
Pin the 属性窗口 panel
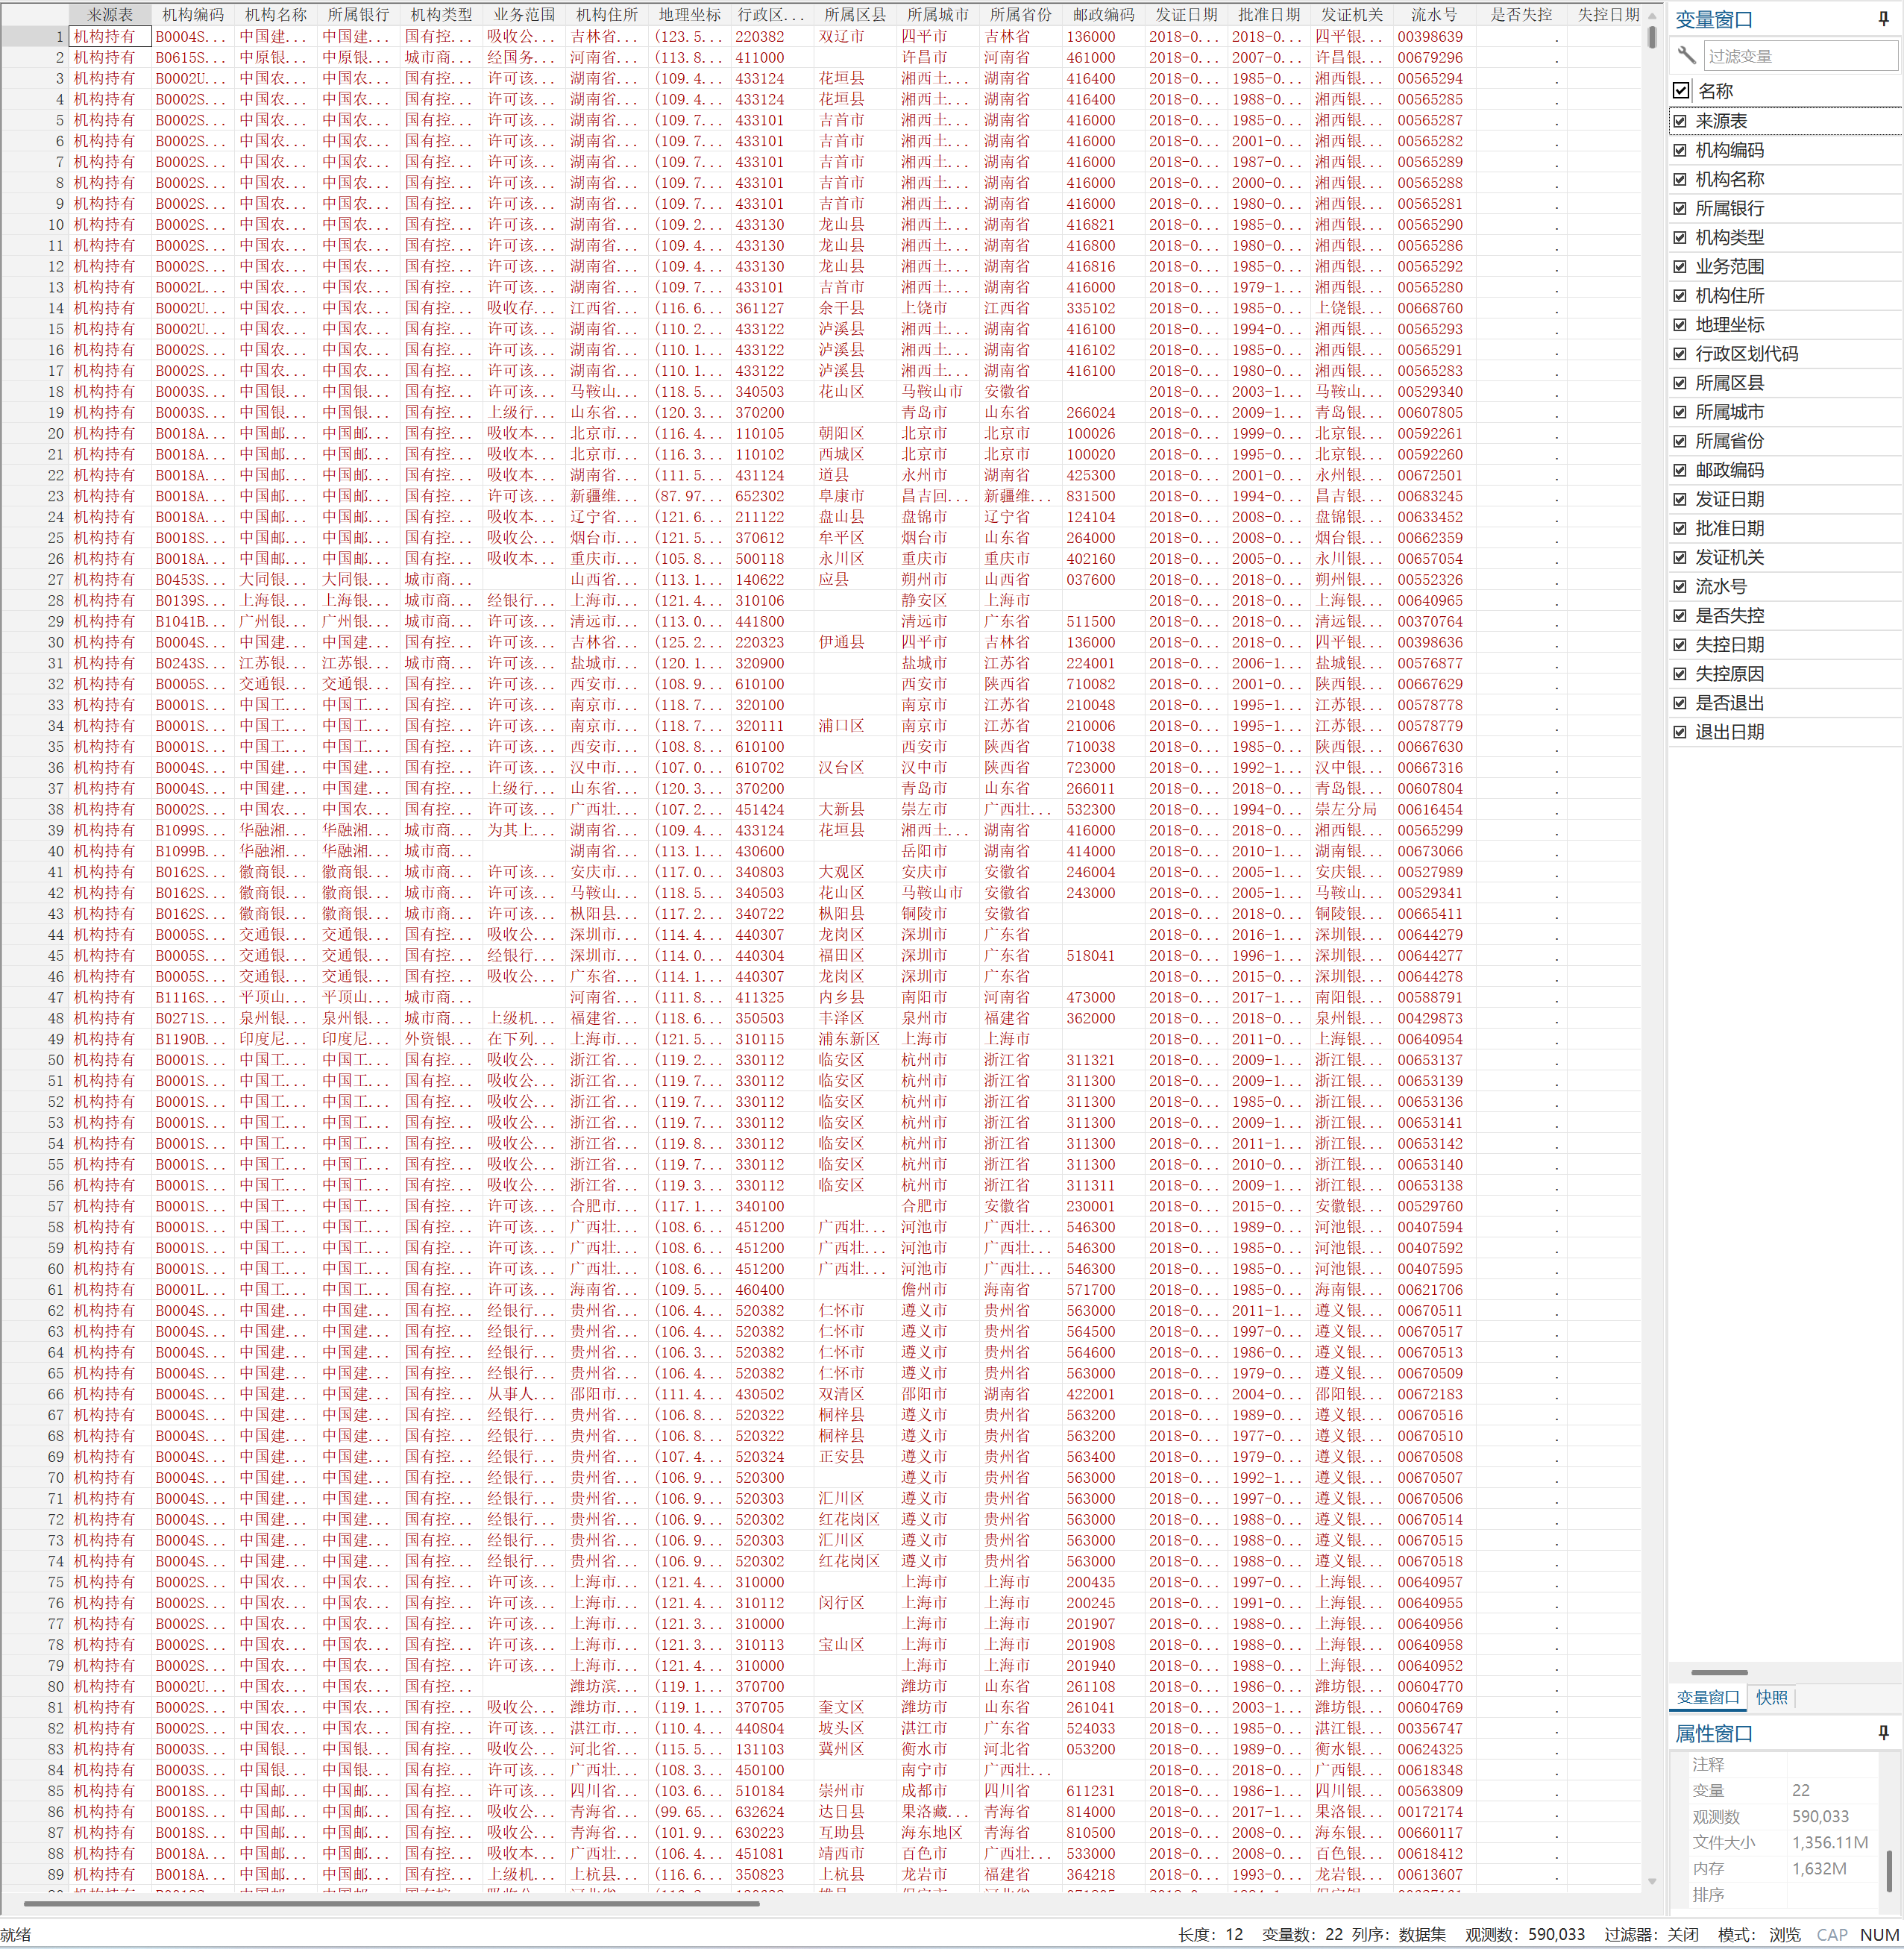1883,1733
